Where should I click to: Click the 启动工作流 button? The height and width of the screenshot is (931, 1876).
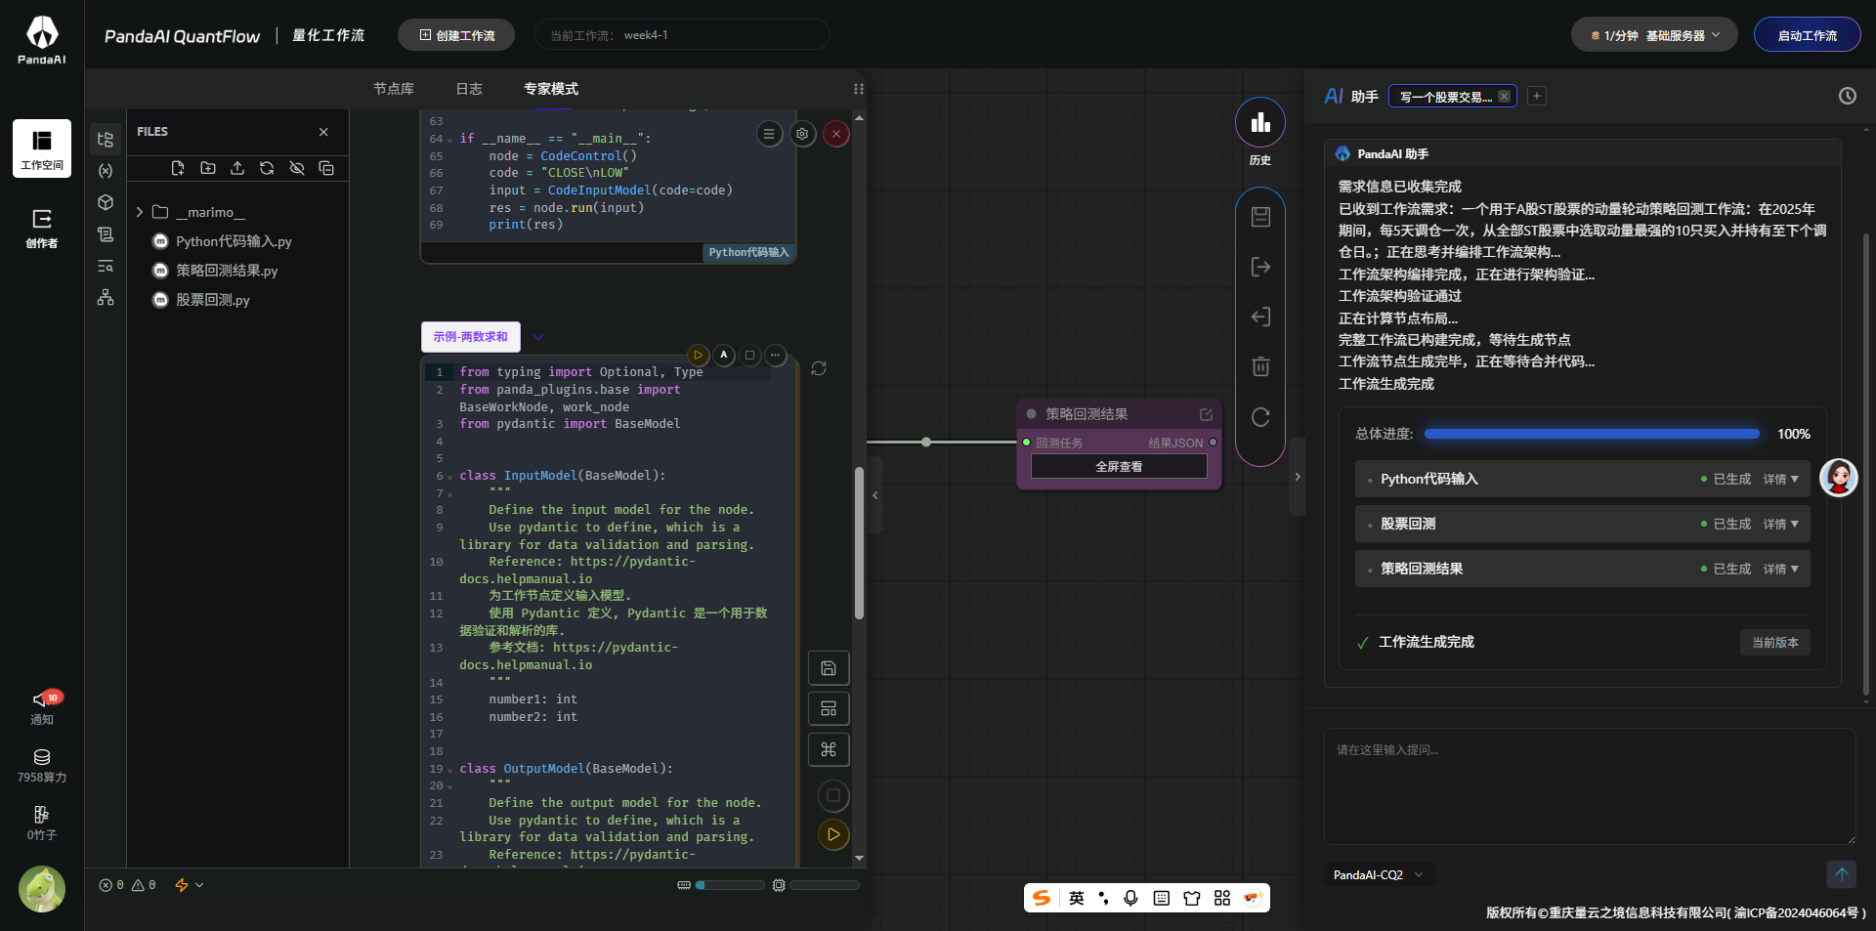1807,35
